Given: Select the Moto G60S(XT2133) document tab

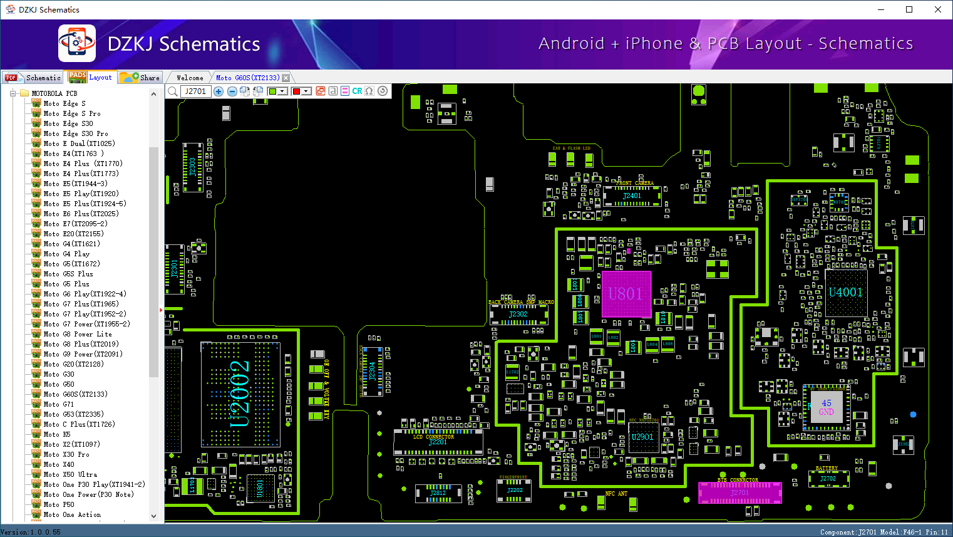Looking at the screenshot, I should (247, 78).
